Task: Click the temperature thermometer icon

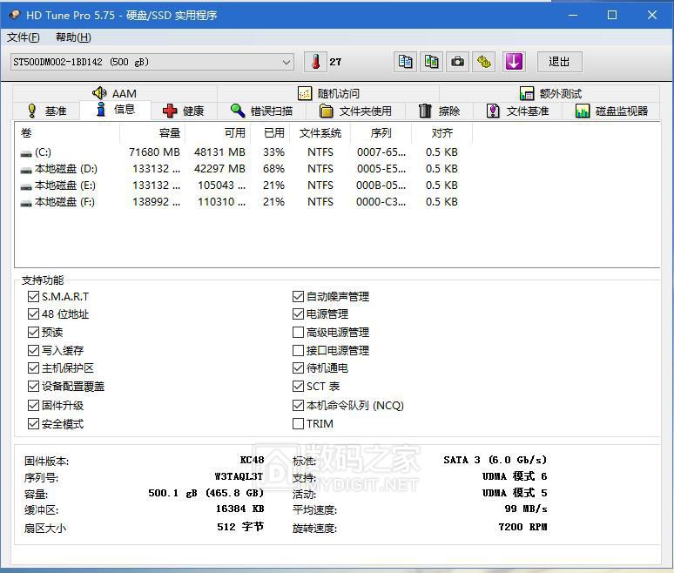Action: 316,62
